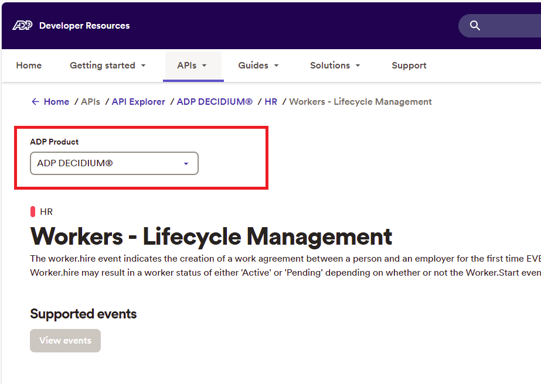Expand the APIs dropdown caret
This screenshot has width=541, height=384.
click(204, 66)
